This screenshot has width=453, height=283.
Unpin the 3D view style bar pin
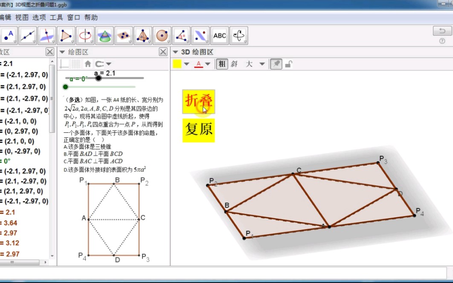coord(276,64)
